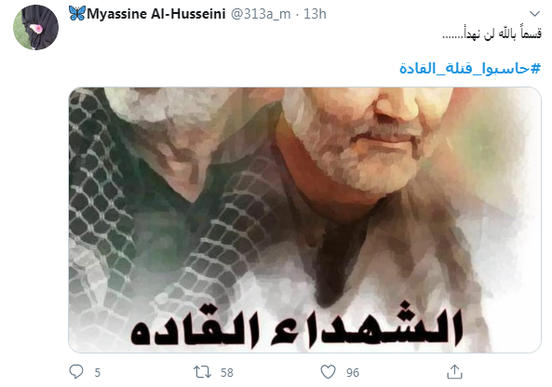
Task: Click the @313a_m handle
Action: coord(261,14)
